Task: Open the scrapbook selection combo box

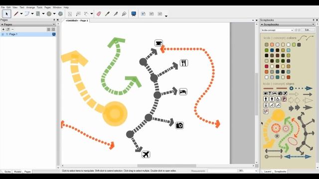Action: (277, 30)
